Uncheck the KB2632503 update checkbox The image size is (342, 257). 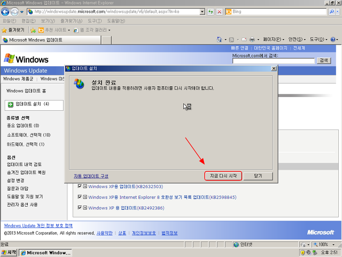pos(80,186)
